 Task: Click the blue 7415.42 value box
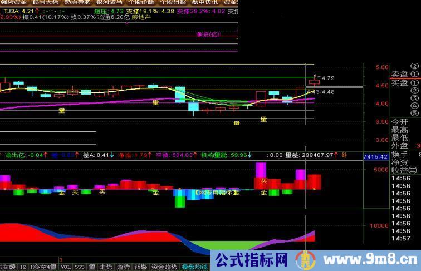(x=375, y=158)
